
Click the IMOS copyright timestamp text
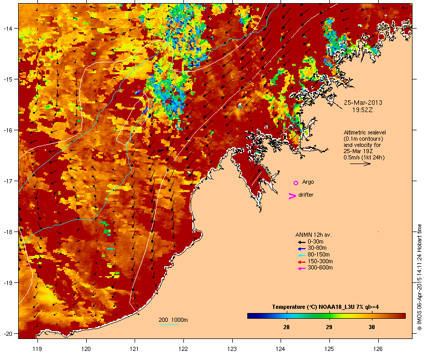click(x=419, y=277)
